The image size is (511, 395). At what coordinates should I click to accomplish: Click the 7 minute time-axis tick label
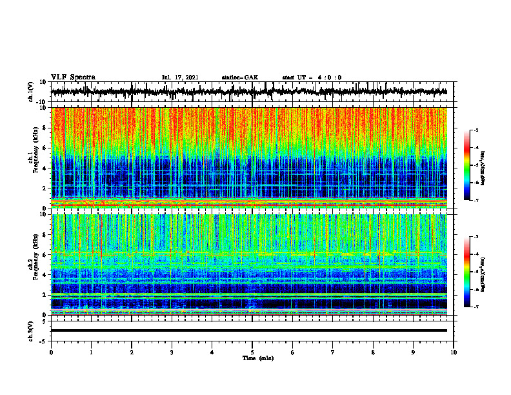click(x=333, y=352)
